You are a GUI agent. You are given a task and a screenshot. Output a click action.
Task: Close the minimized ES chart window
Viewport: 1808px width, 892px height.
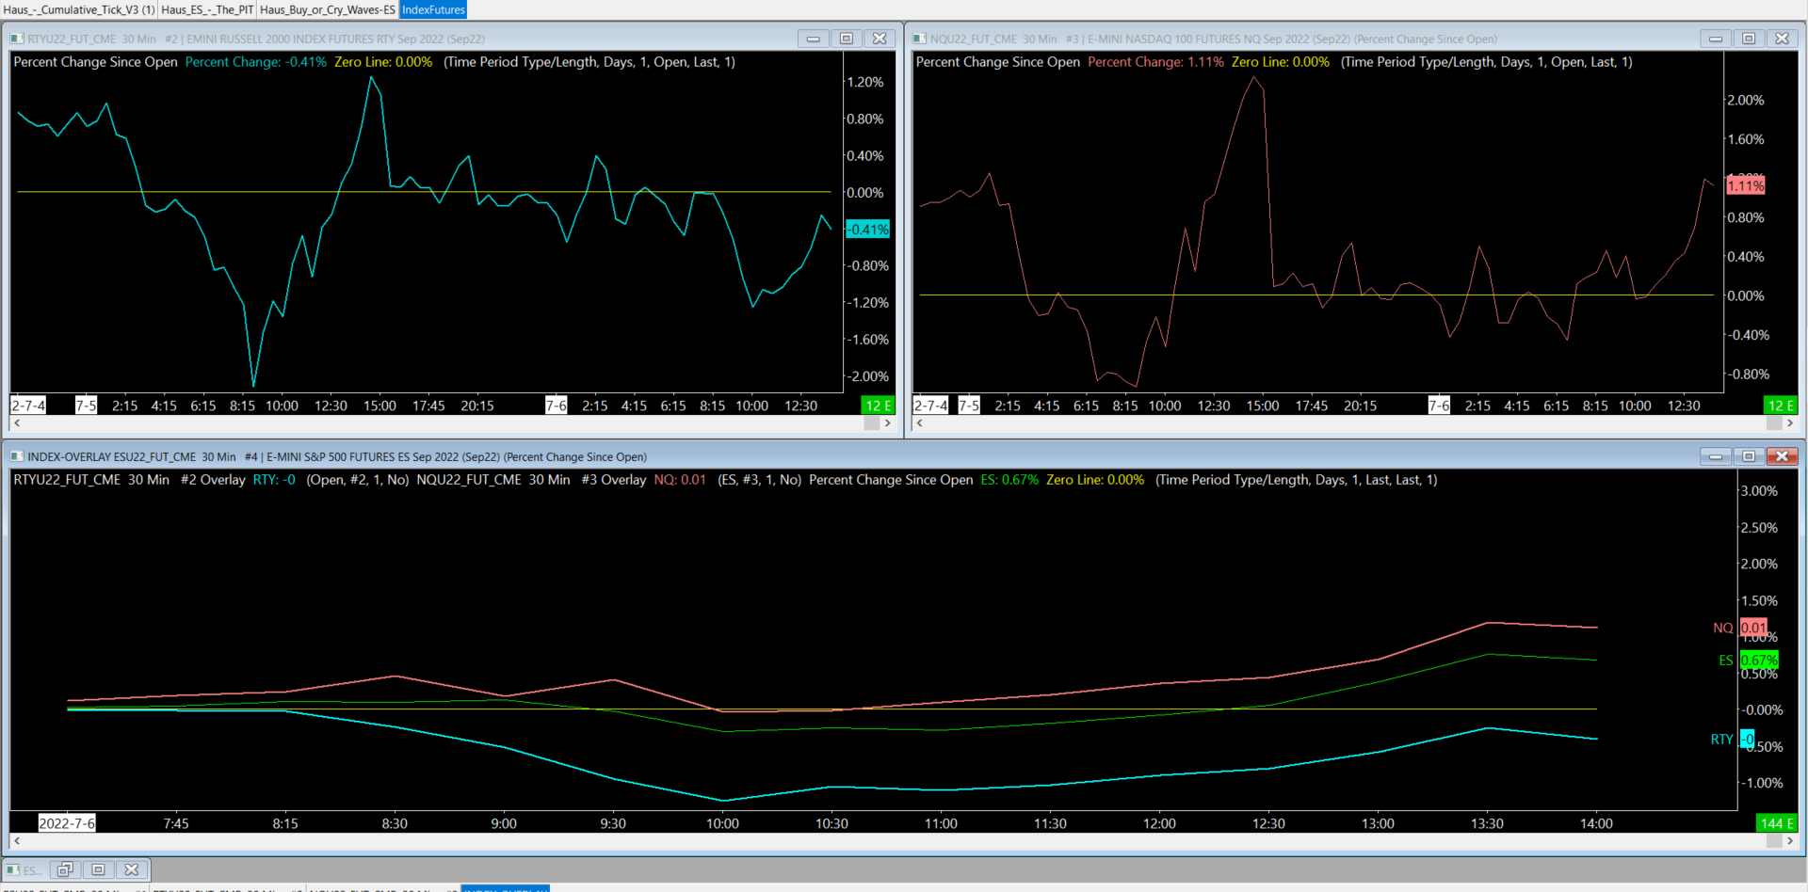(x=132, y=869)
